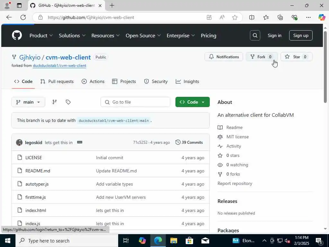View 39 Commits history
This screenshot has height=247, width=329.
[189, 142]
